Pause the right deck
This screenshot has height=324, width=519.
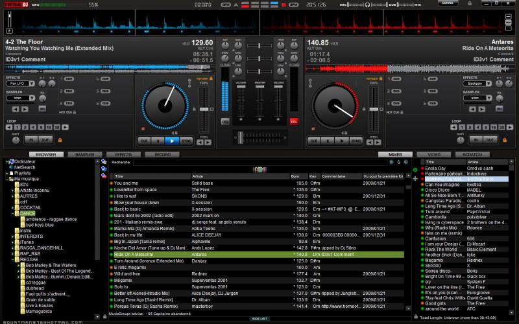327,140
